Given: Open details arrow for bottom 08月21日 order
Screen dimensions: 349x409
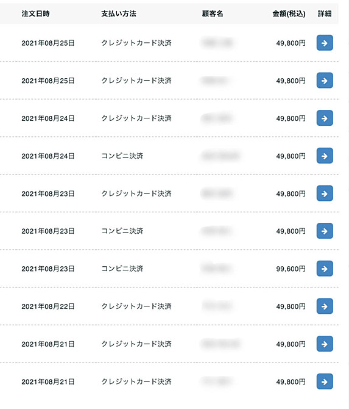Looking at the screenshot, I should coord(325,382).
